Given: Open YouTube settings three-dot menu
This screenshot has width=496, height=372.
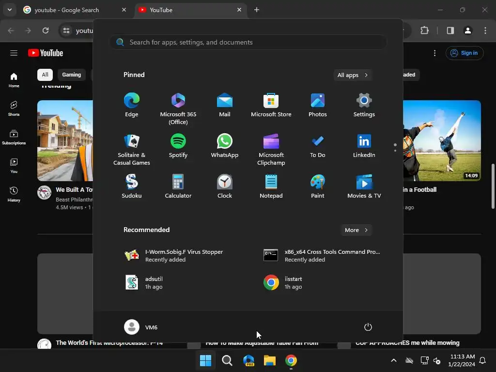Looking at the screenshot, I should point(434,53).
